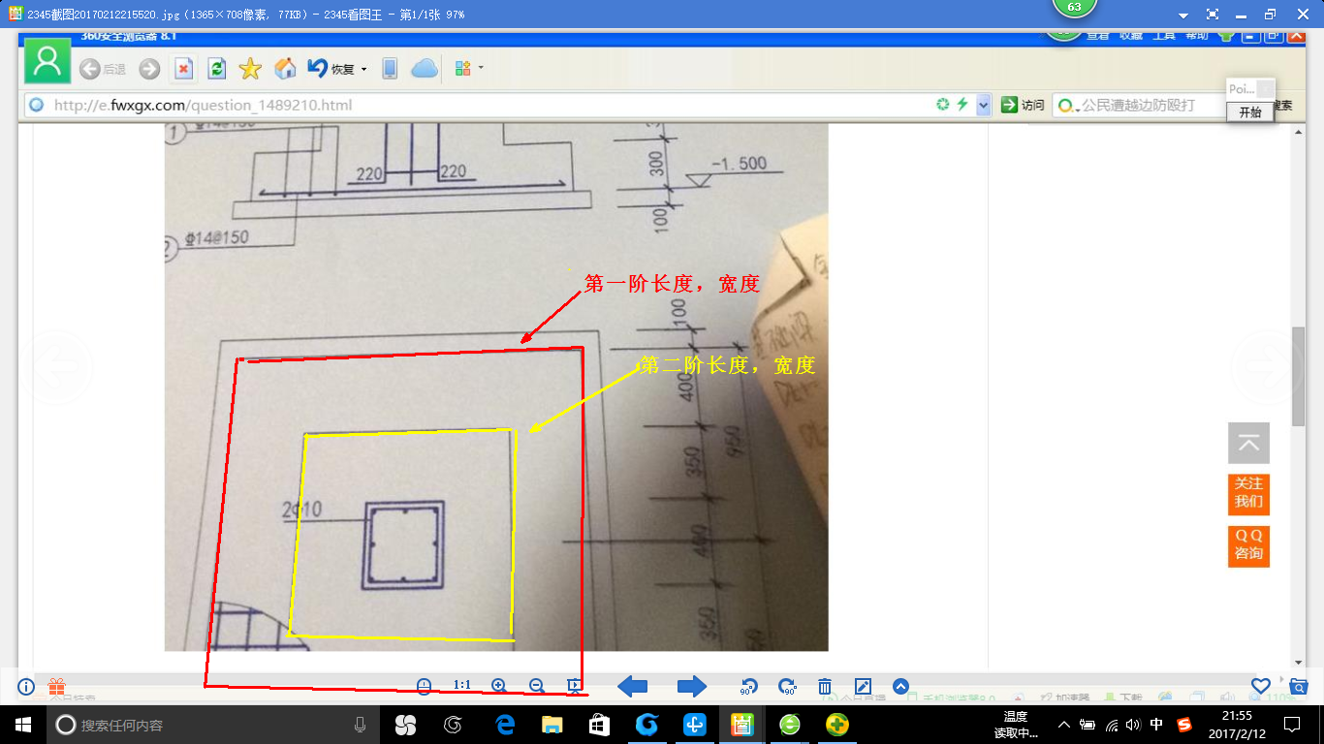The image size is (1324, 744).
Task: Open 360 browser green taskbar icon
Action: (790, 725)
